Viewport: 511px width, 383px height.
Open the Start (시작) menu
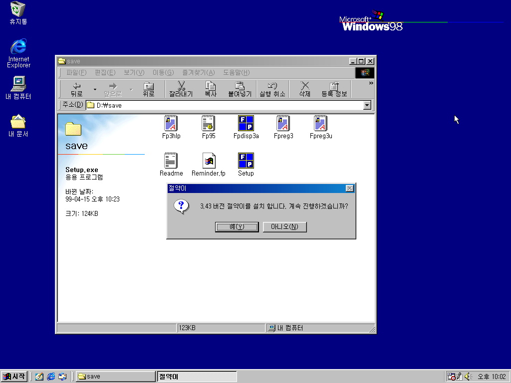[13, 377]
